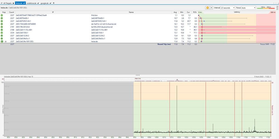
Task: Select the hop 8 green circle icon
Action: 2,36
